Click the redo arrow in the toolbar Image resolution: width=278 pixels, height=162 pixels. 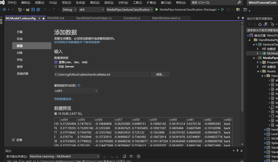pyautogui.click(x=54, y=9)
